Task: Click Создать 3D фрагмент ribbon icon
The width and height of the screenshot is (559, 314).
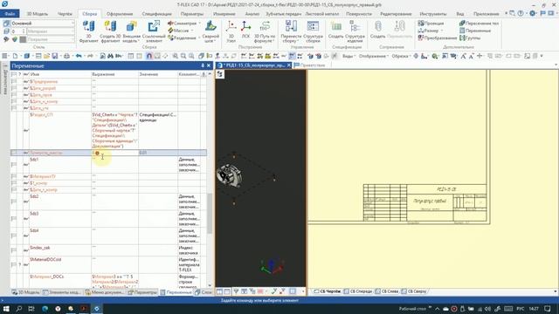Action: coord(110,31)
